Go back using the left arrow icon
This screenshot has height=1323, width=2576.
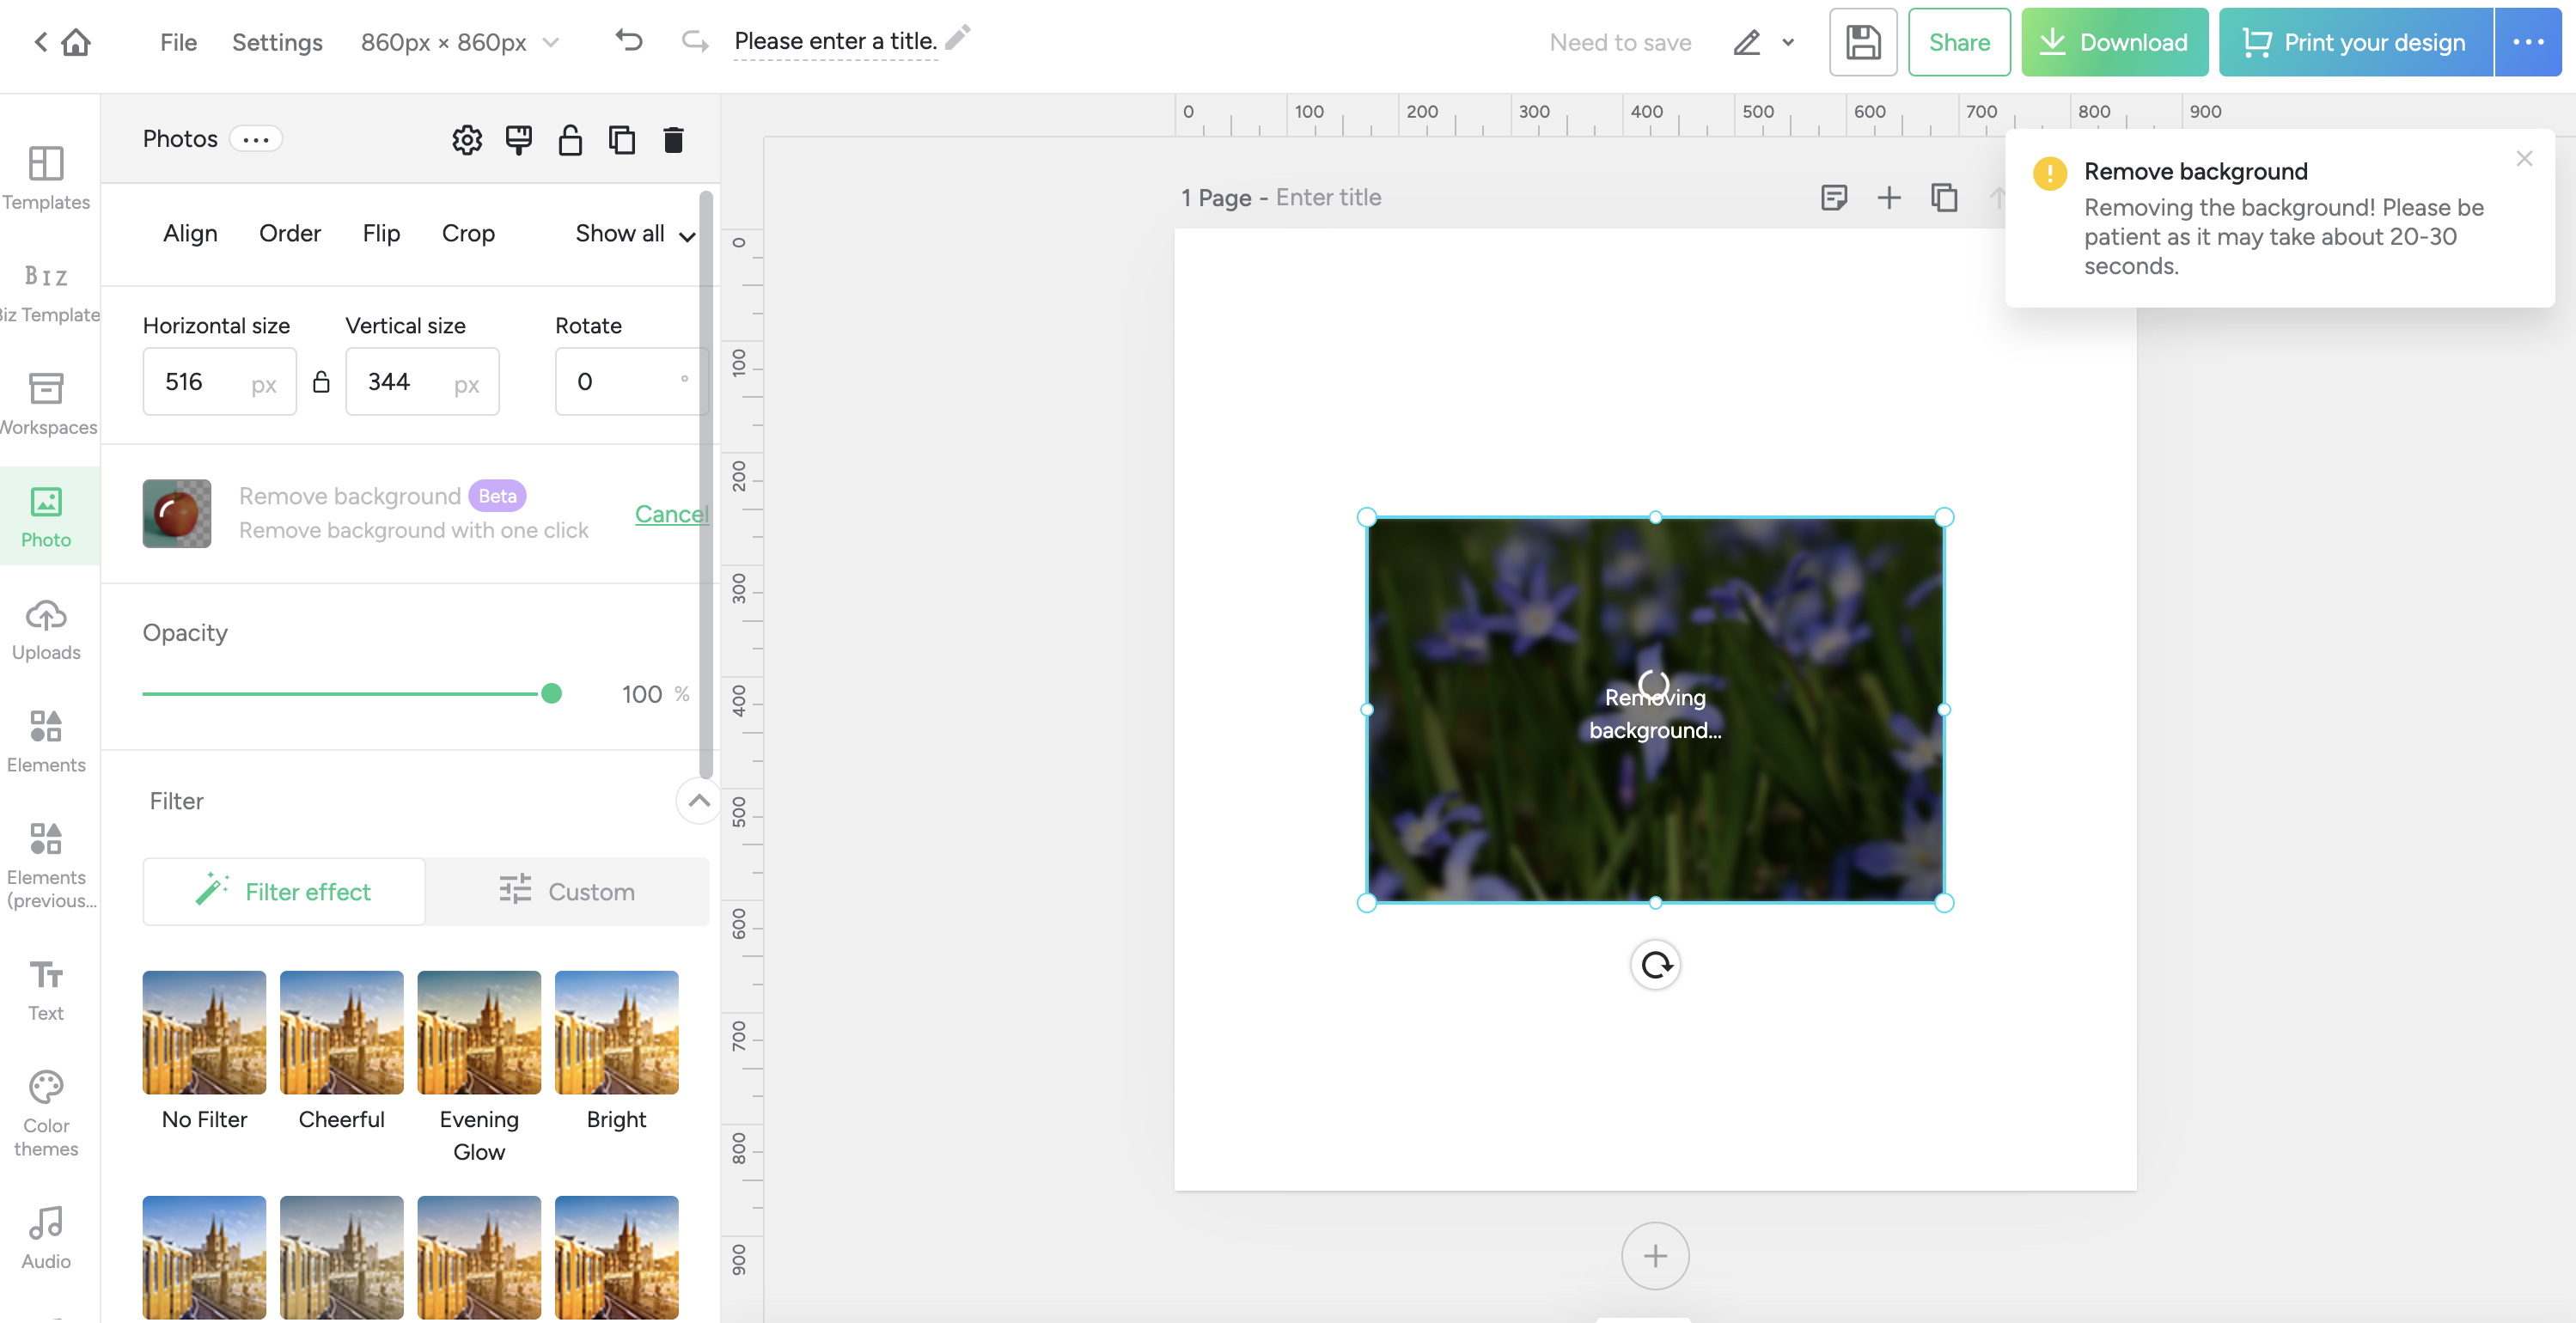pos(41,42)
